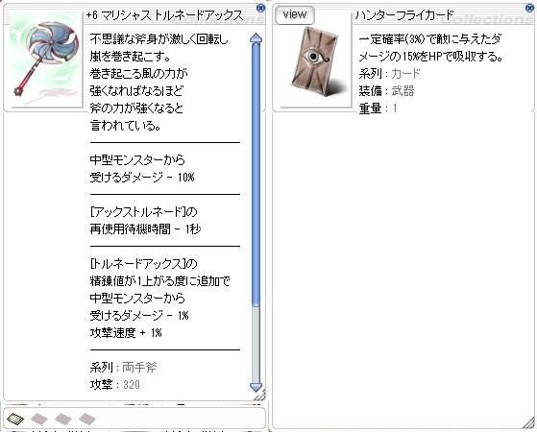The height and width of the screenshot is (432, 537).
Task: Click the text '攻撃速度 + 1%'
Action: click(126, 333)
